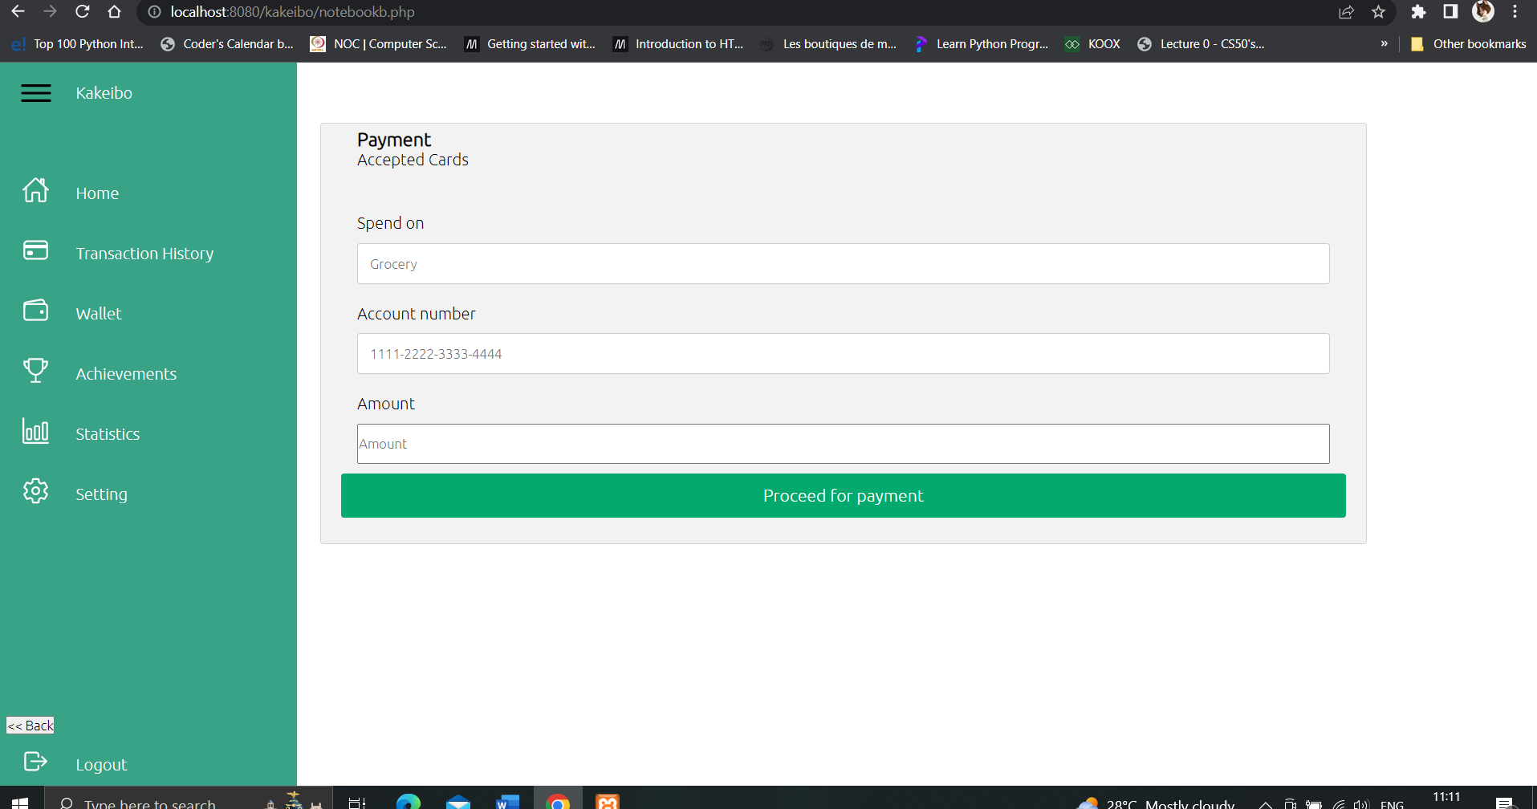Click the Logout icon
This screenshot has height=809, width=1537.
point(35,761)
